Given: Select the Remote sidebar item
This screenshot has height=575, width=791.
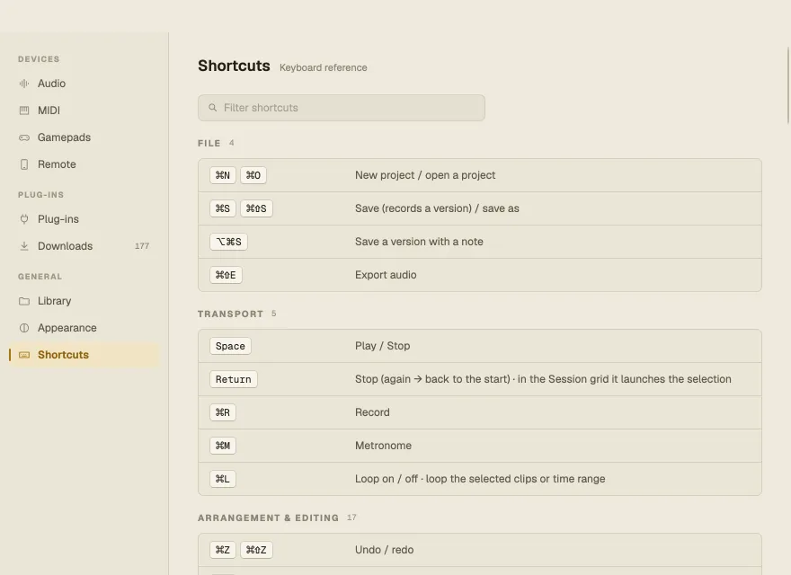Looking at the screenshot, I should pos(84,164).
